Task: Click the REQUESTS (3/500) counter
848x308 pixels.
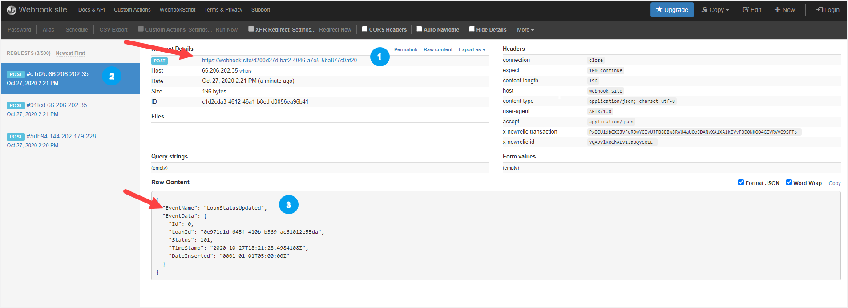Action: 28,53
